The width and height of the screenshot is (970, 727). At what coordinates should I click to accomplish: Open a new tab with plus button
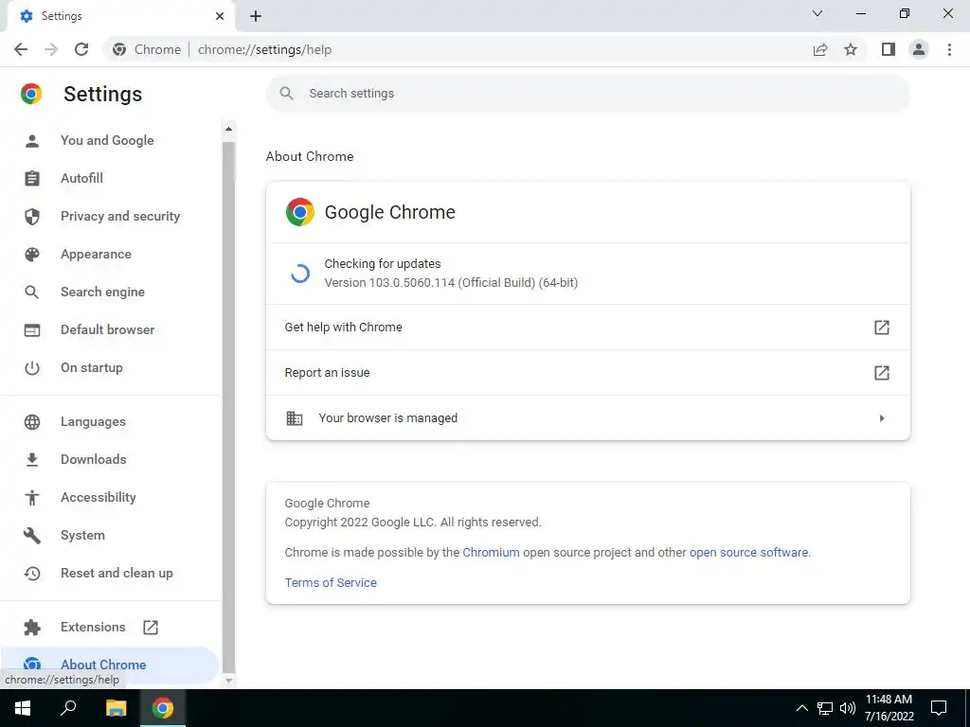tap(256, 16)
